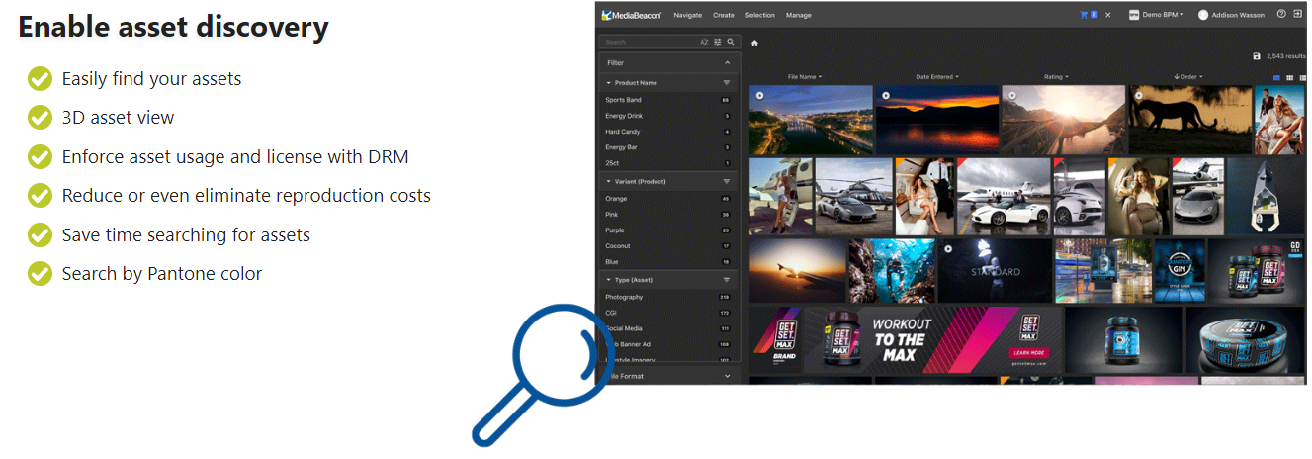
Task: Click the save search disk icon
Action: tap(1257, 57)
